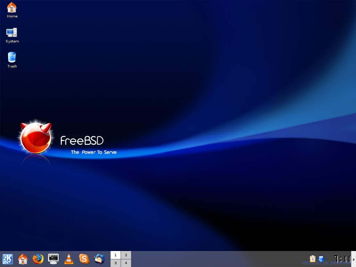The height and width of the screenshot is (267, 356).
Task: Open the Home folder from the panel
Action: (x=23, y=259)
